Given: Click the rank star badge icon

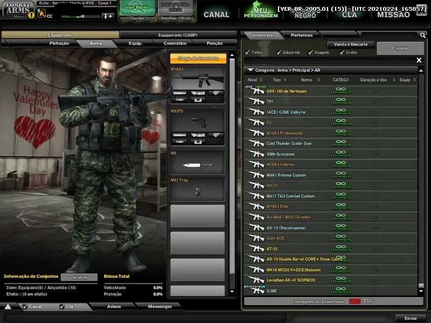Looking at the screenshot, I should [42, 13].
